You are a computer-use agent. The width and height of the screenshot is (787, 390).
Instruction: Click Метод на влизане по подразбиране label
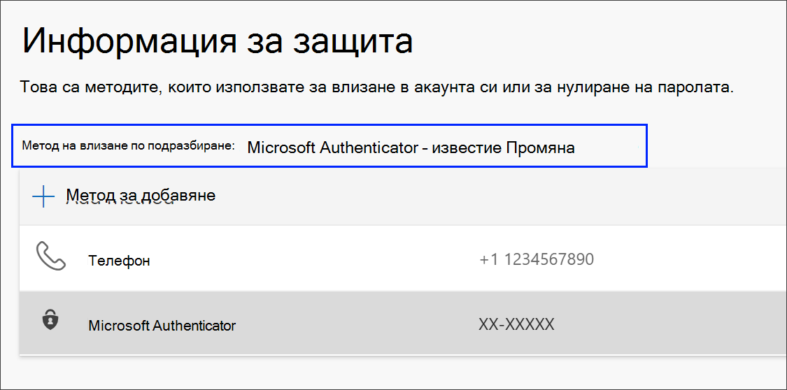[129, 146]
